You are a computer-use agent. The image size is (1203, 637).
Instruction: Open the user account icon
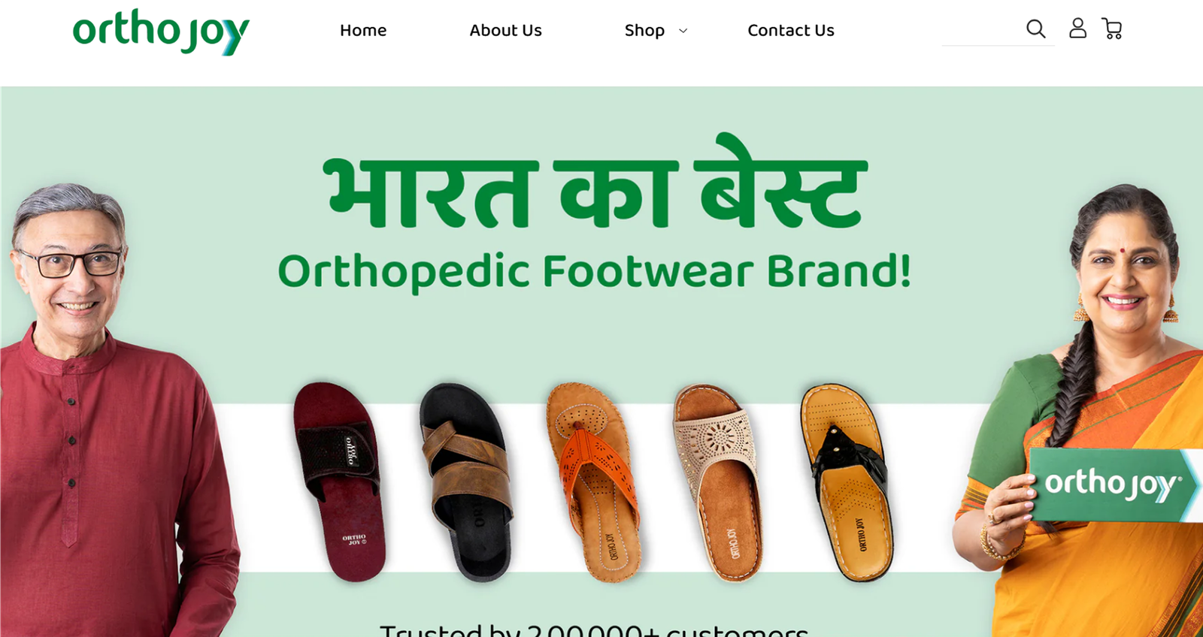1077,29
